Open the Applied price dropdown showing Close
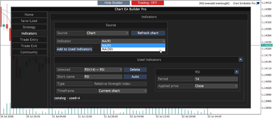The image size is (275, 119). [216, 86]
